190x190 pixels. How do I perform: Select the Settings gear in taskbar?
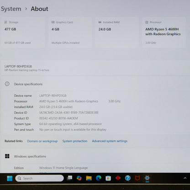147,178
